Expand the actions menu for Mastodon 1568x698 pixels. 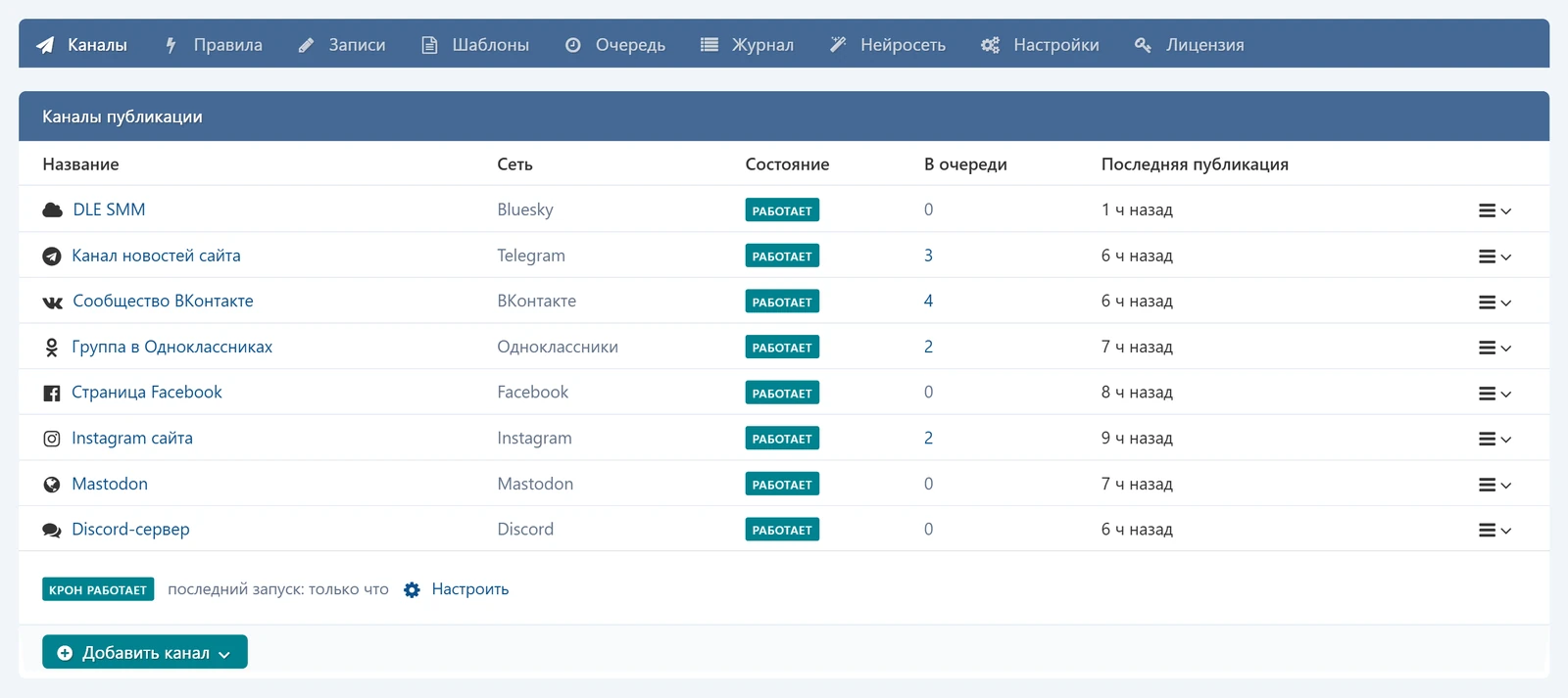pos(1494,485)
